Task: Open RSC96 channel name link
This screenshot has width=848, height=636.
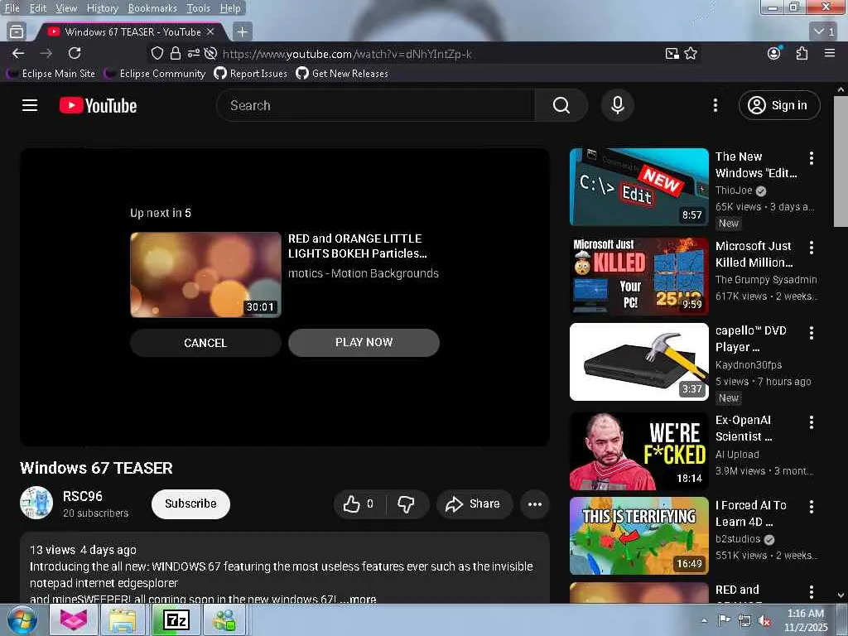Action: 83,497
